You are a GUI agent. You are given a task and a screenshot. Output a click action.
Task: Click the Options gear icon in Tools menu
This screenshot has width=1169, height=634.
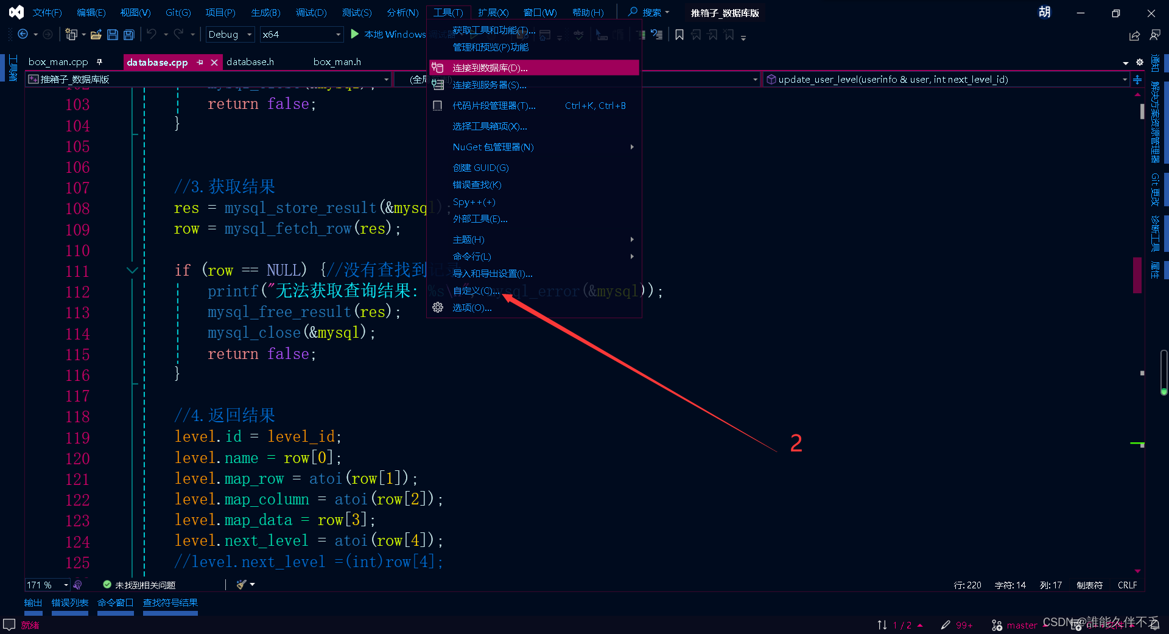438,308
